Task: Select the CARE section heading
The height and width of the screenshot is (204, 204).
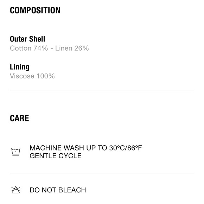Action: coord(19,118)
